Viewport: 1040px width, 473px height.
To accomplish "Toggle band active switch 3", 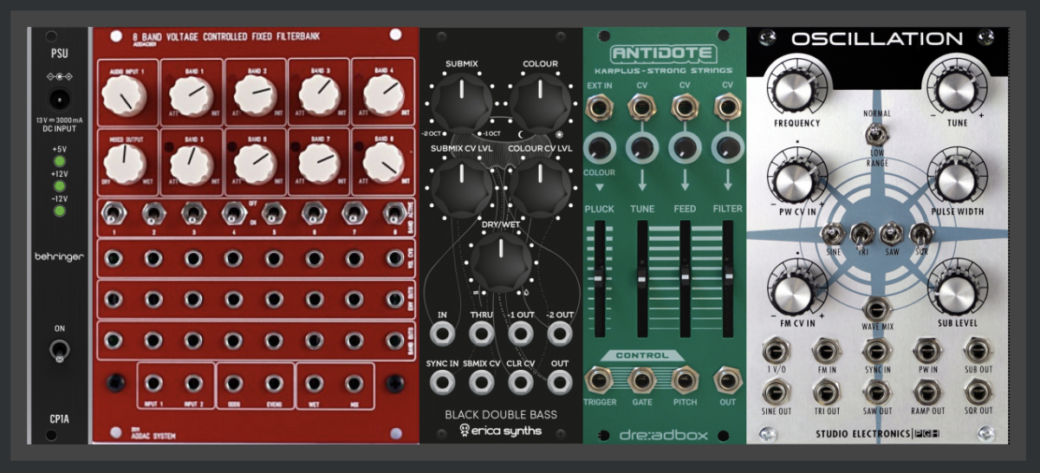I will 192,212.
